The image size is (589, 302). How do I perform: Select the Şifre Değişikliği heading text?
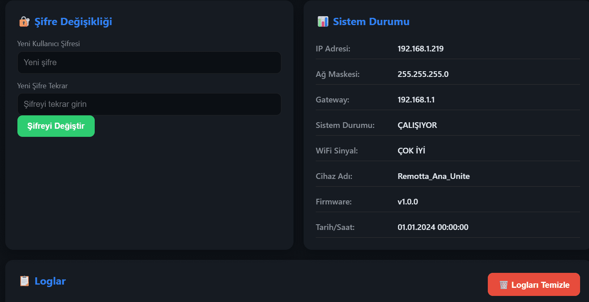click(73, 22)
